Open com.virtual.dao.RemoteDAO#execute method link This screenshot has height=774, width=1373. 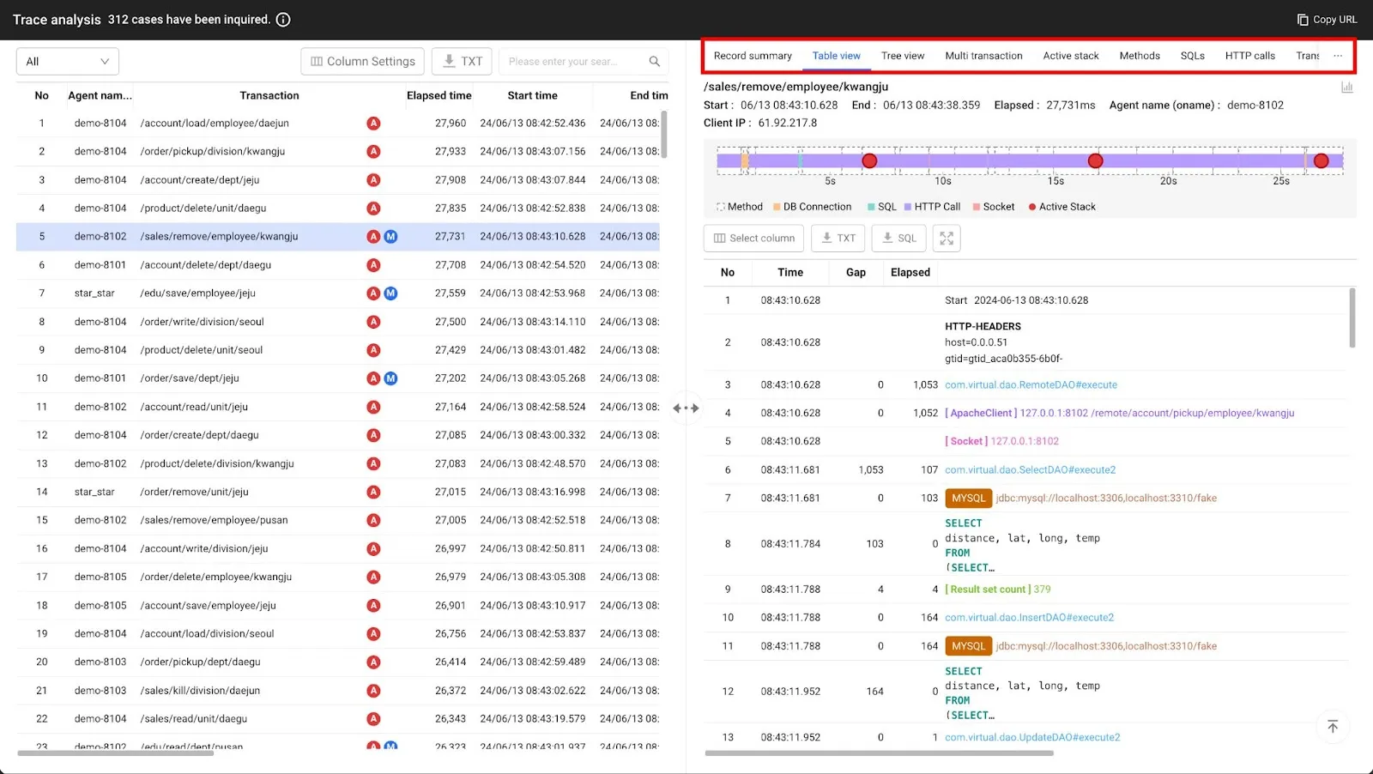(x=1031, y=385)
